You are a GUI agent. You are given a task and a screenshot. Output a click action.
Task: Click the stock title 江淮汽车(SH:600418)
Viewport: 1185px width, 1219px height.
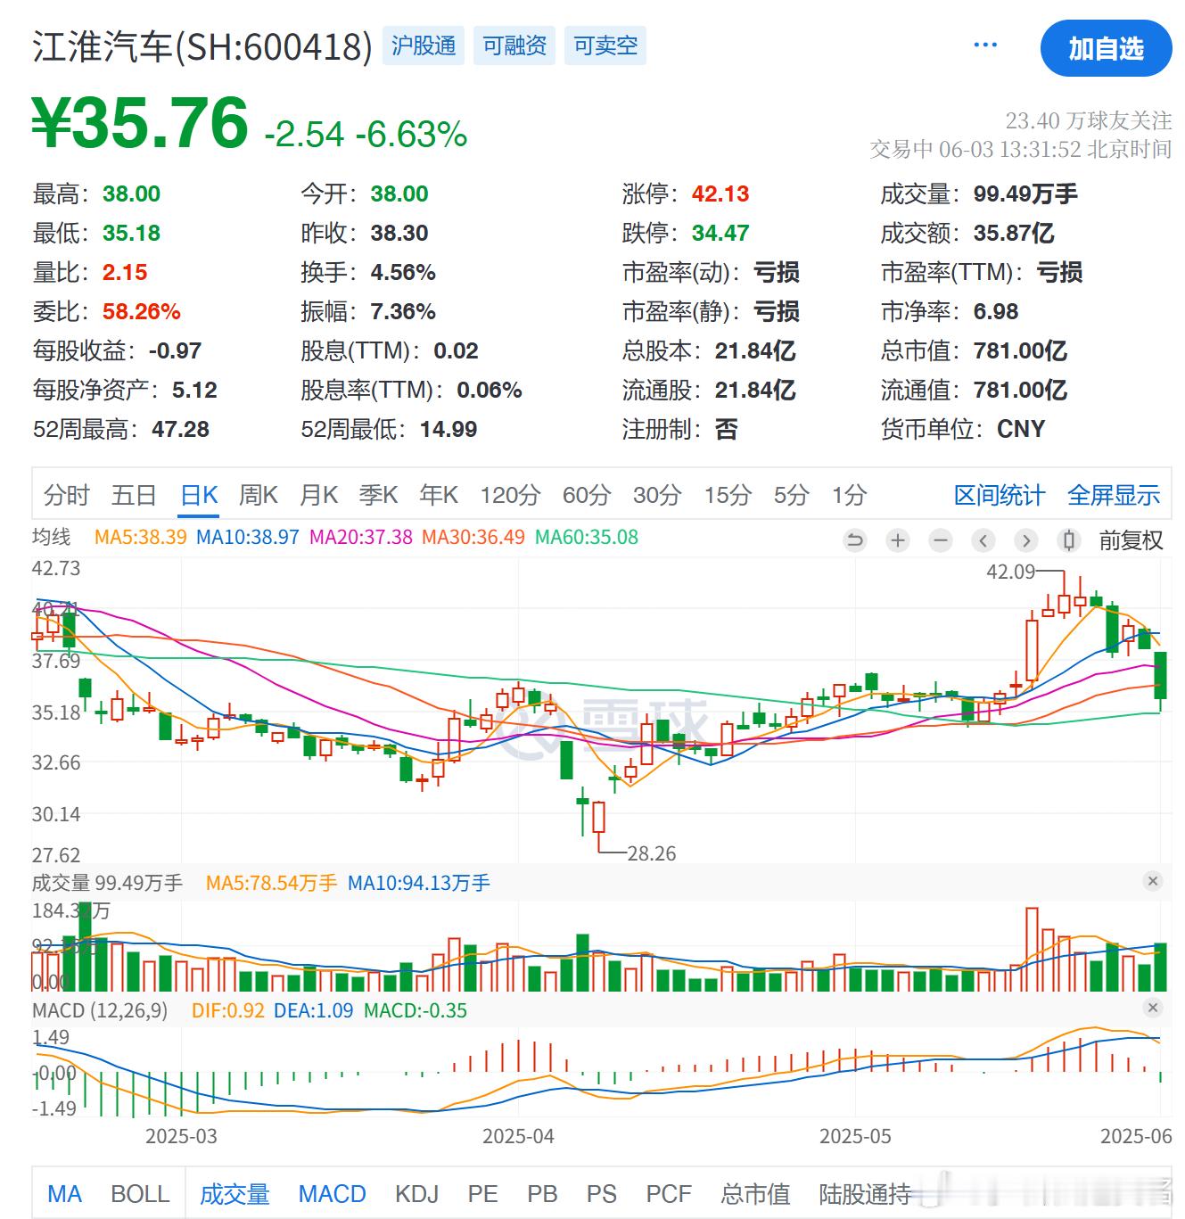pyautogui.click(x=202, y=46)
